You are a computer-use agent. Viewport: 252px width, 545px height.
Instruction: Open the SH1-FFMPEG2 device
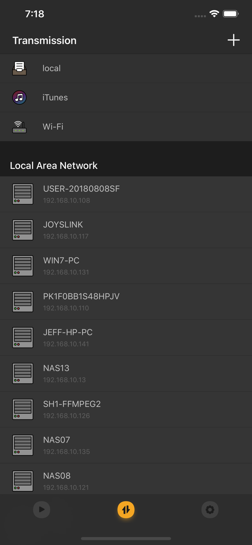pos(126,409)
